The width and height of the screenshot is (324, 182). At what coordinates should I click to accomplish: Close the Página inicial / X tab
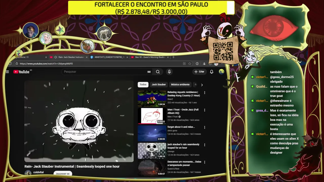pyautogui.click(x=46, y=57)
